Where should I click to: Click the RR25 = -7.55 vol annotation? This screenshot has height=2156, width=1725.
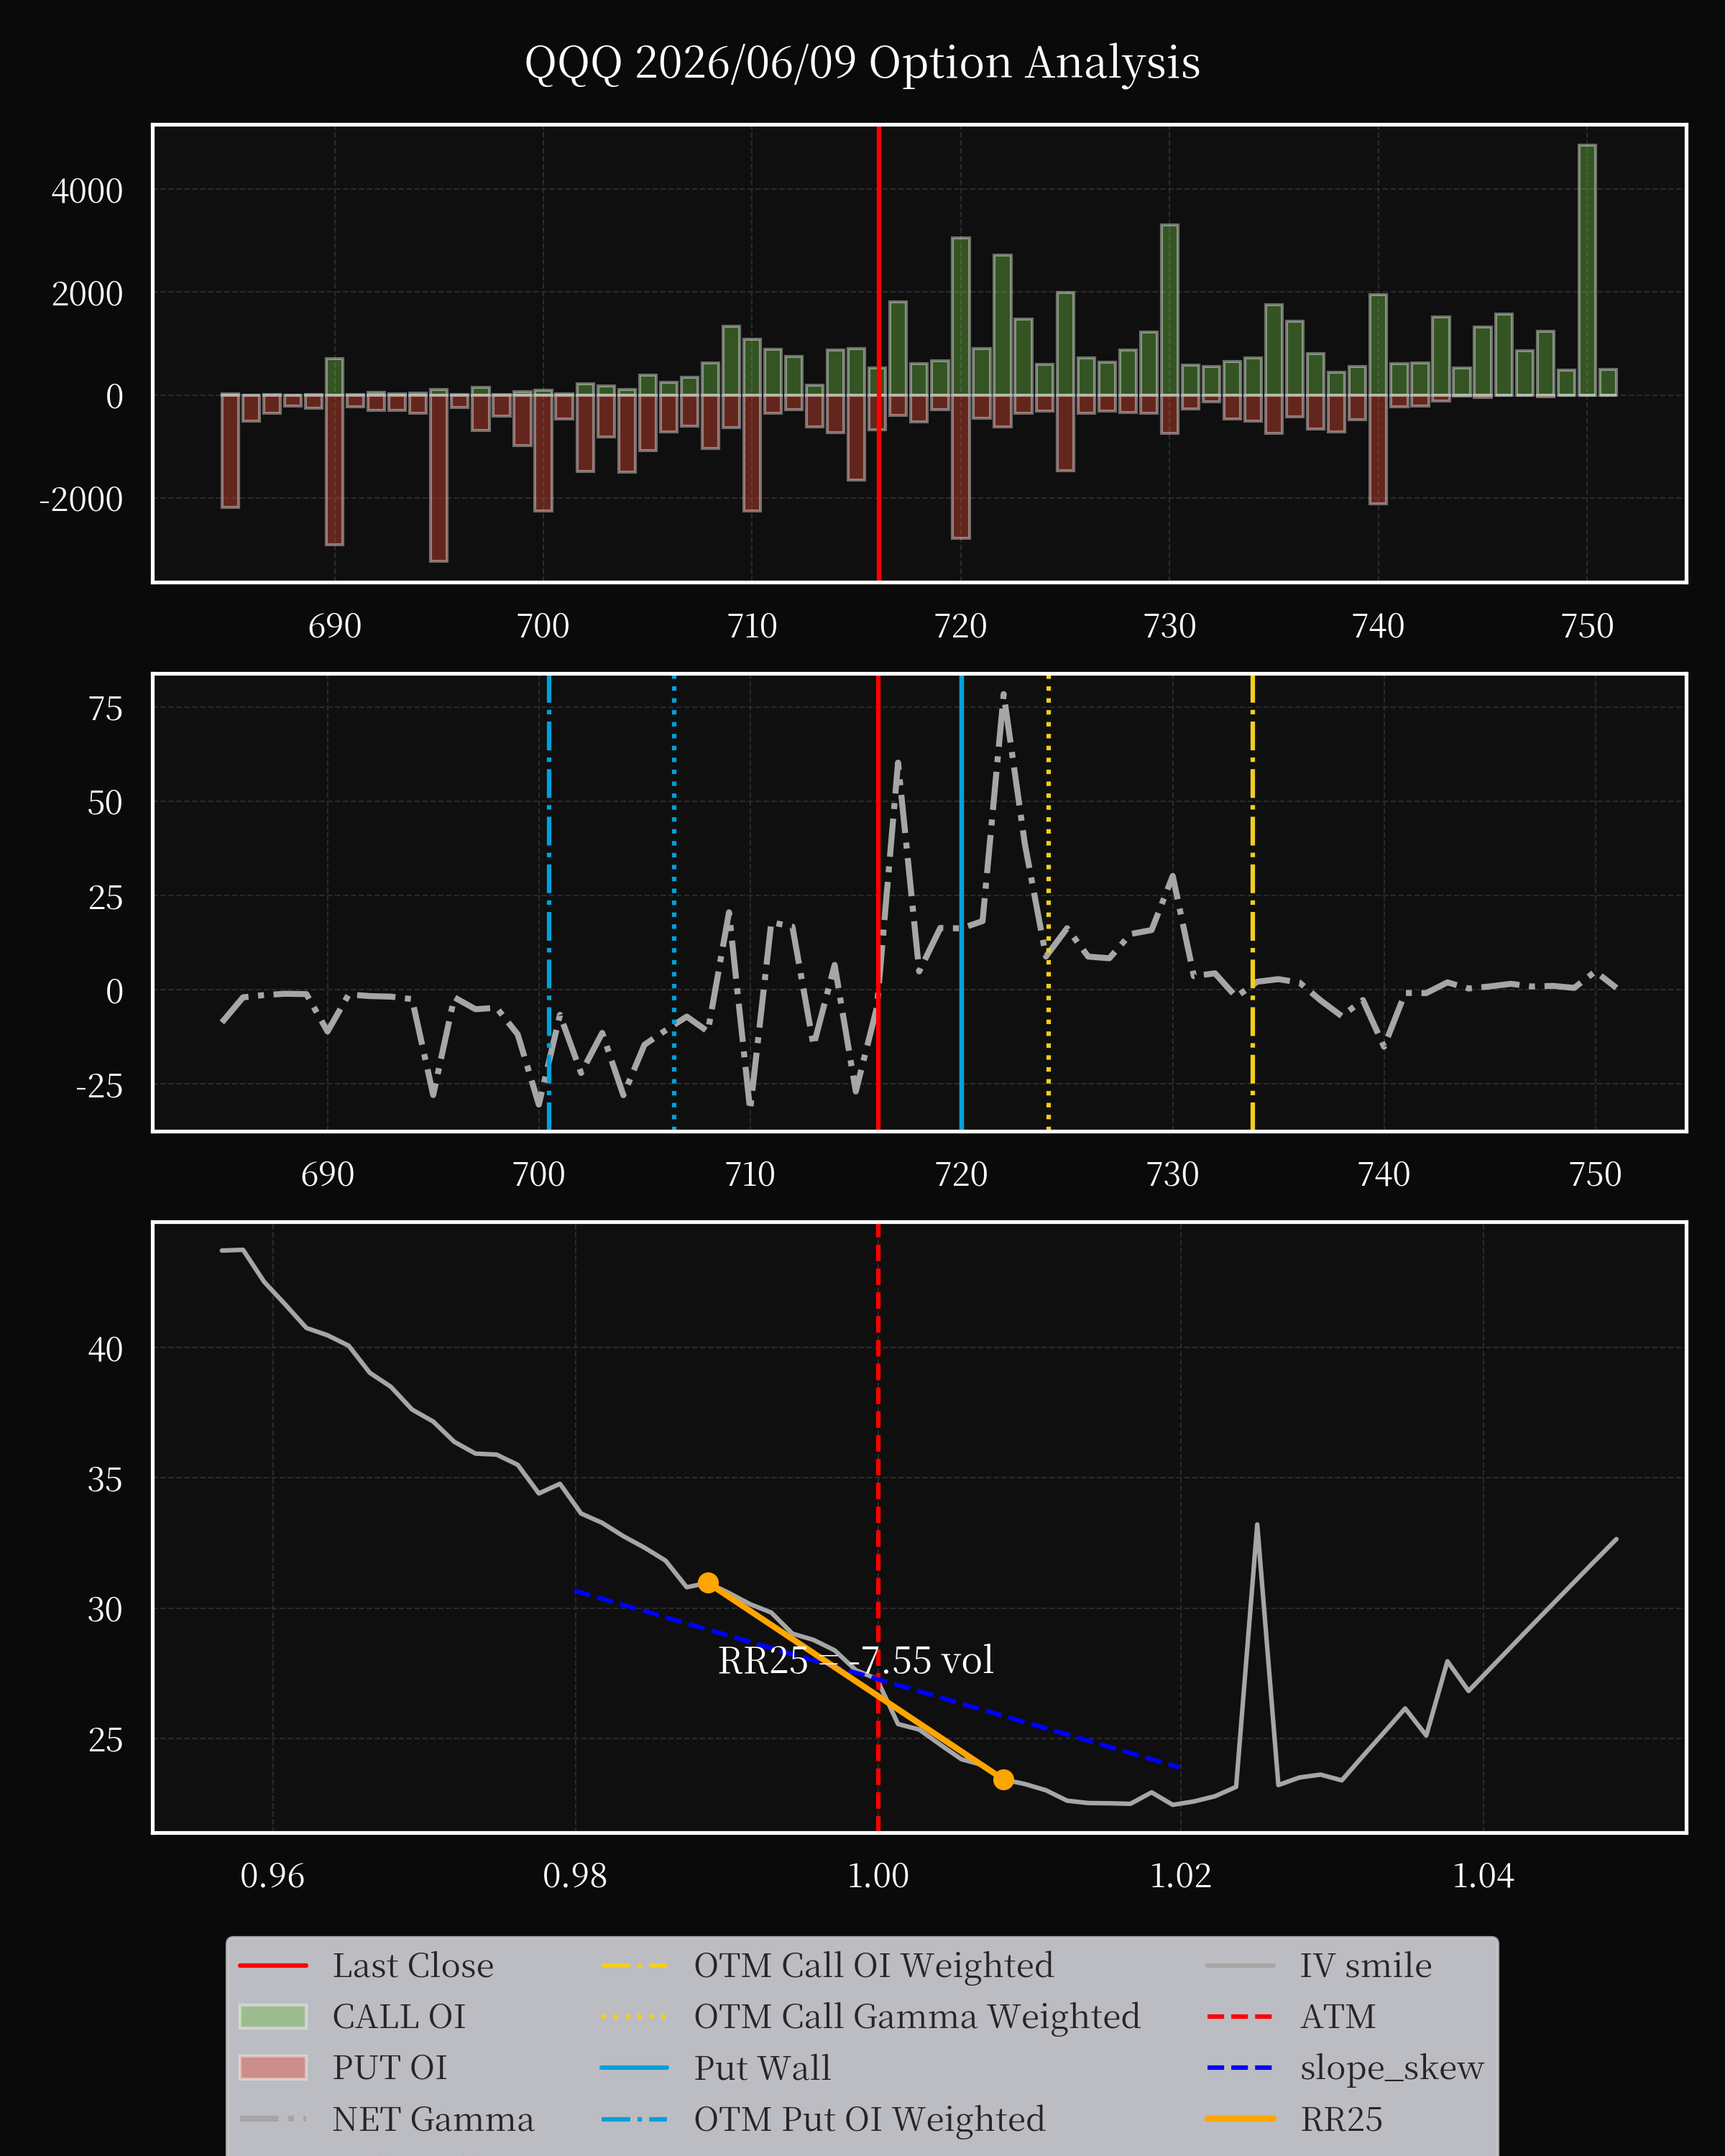click(856, 1661)
